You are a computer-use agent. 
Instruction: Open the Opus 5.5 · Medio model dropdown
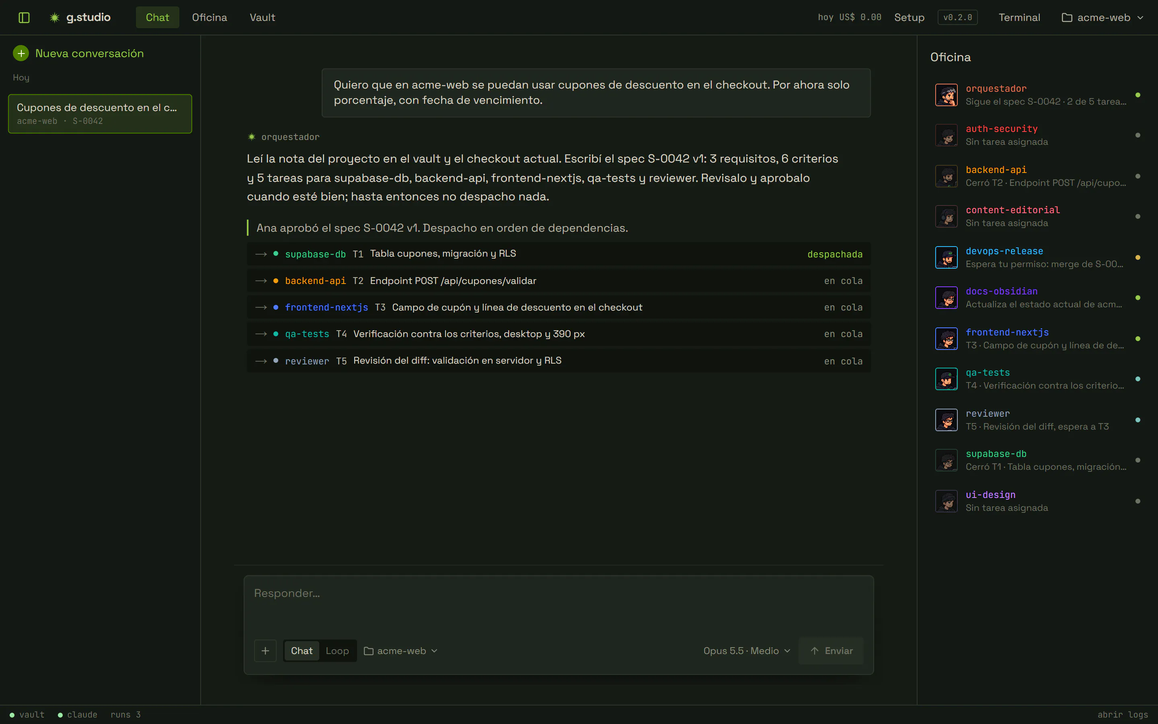click(747, 651)
